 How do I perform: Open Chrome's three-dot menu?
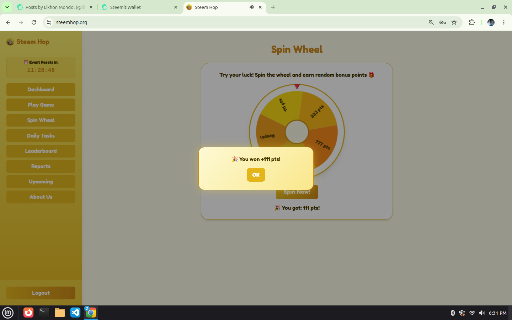click(504, 22)
